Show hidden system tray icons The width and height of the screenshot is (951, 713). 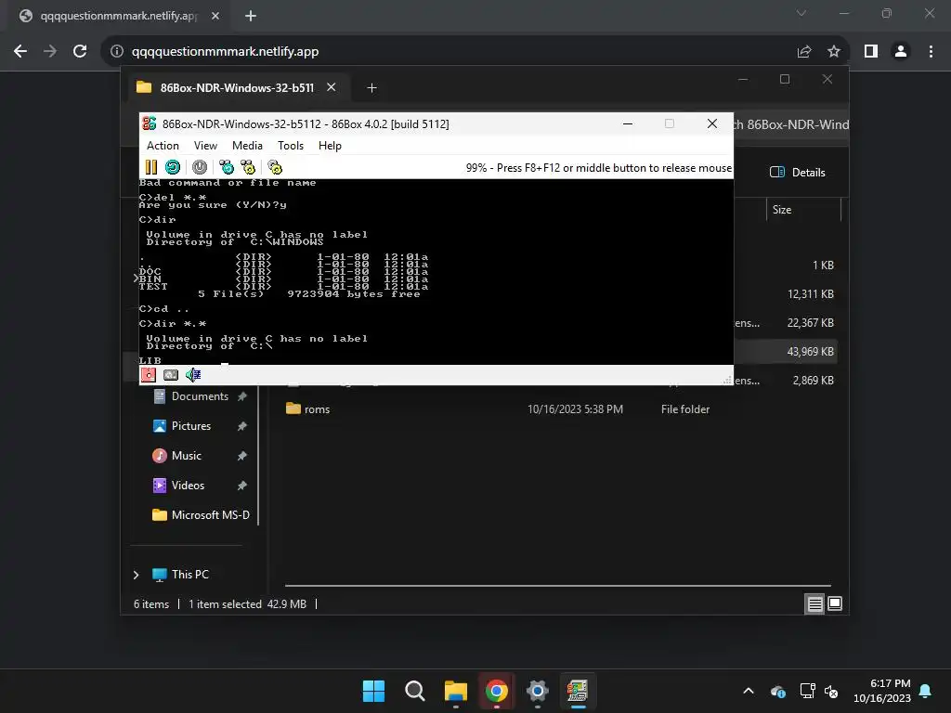pos(749,691)
